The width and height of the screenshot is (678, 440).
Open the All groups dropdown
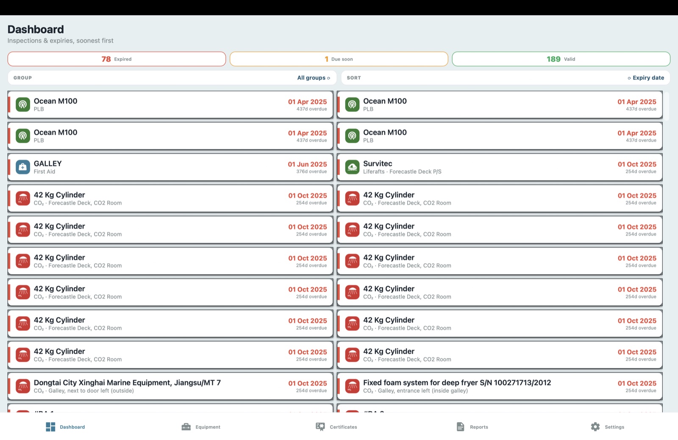314,78
